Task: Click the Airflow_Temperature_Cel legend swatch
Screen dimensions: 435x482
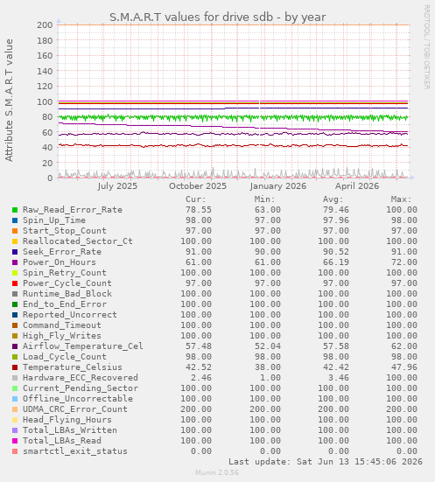Action: (15, 346)
